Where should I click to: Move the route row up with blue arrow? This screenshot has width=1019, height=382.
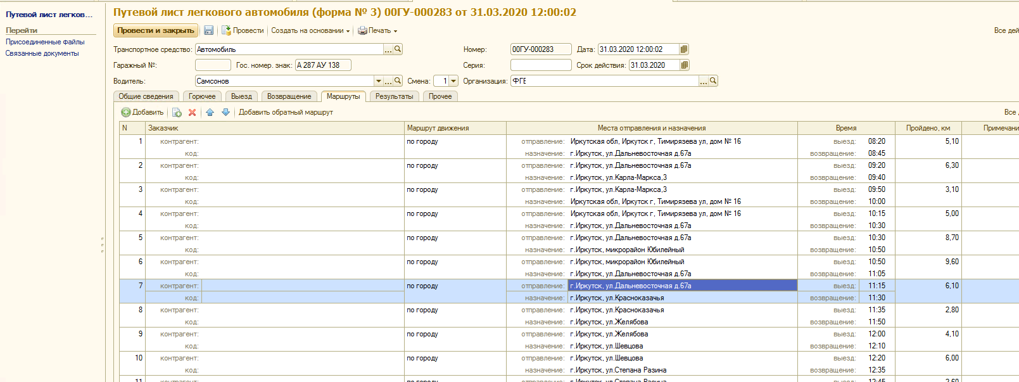[x=210, y=112]
